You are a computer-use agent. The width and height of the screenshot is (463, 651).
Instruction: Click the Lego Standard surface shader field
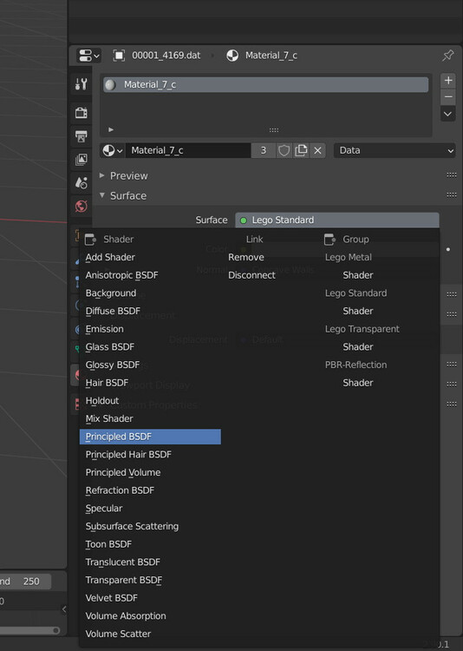tap(337, 220)
